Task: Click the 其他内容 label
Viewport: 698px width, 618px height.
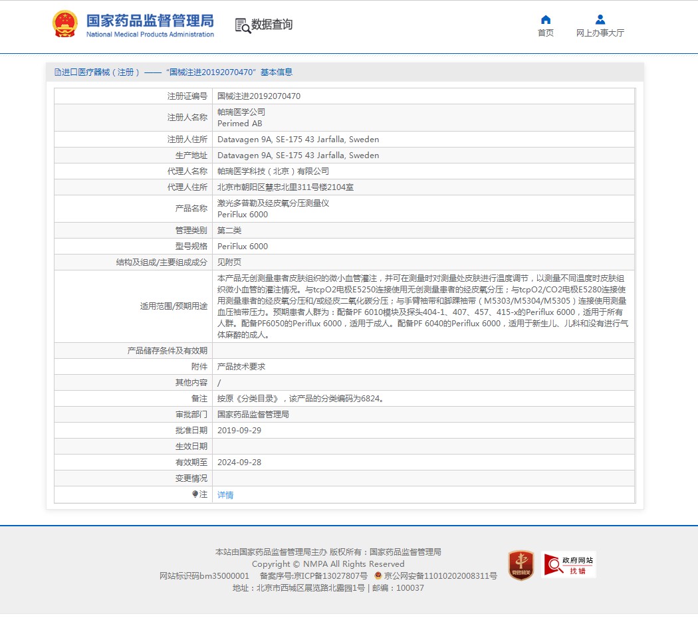Action: pos(191,383)
